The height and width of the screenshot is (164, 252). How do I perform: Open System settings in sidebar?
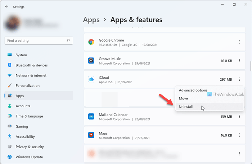click(39, 55)
